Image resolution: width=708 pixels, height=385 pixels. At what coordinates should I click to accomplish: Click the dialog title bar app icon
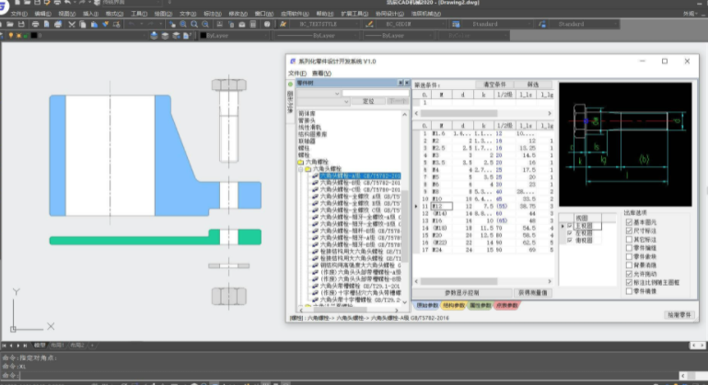click(x=293, y=61)
